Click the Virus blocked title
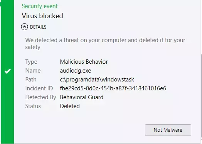Screen dimensions: 202x144 click(x=42, y=16)
